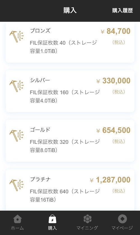Select the プラチナ plan title

[x=40, y=179]
